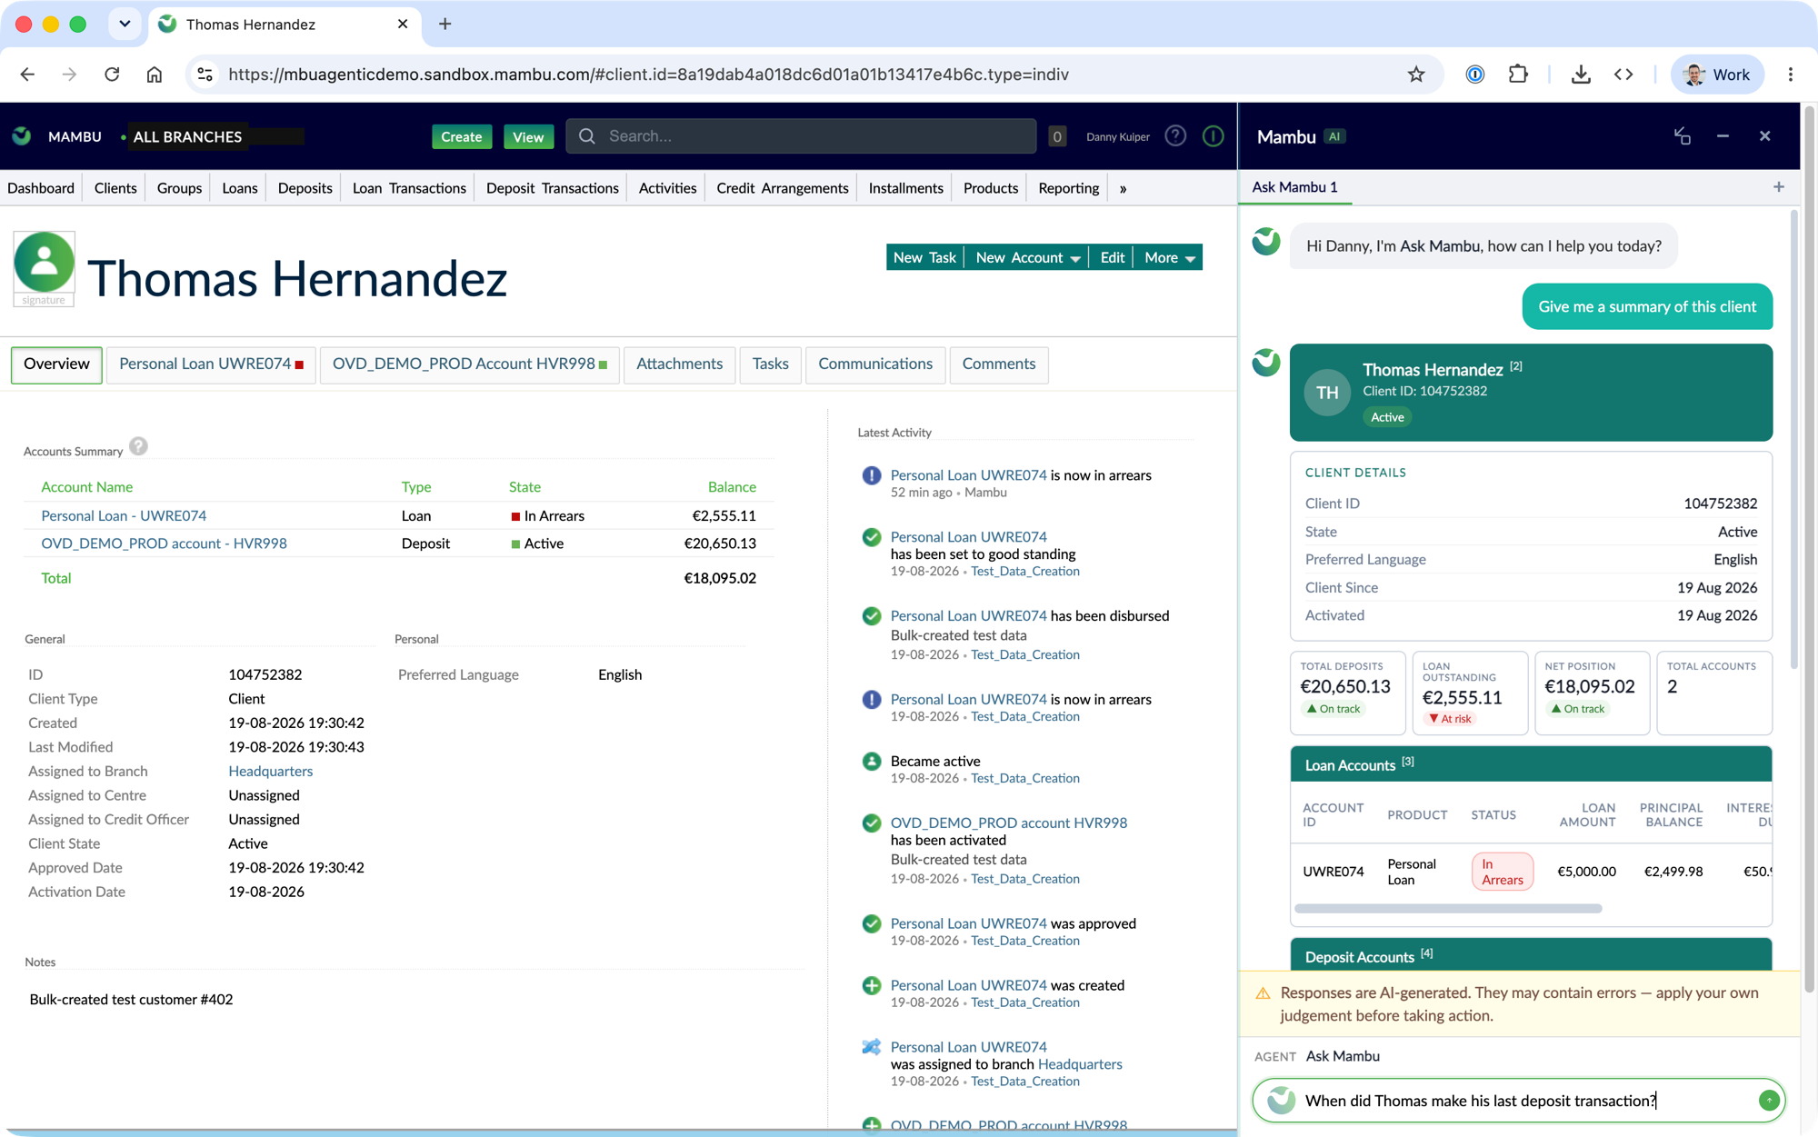Open the browser extensions puzzle icon
The image size is (1818, 1137).
pos(1517,75)
